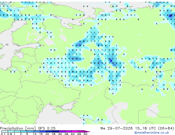
Task: Select the 10–15 mm blue legend box
Action: 36,131
